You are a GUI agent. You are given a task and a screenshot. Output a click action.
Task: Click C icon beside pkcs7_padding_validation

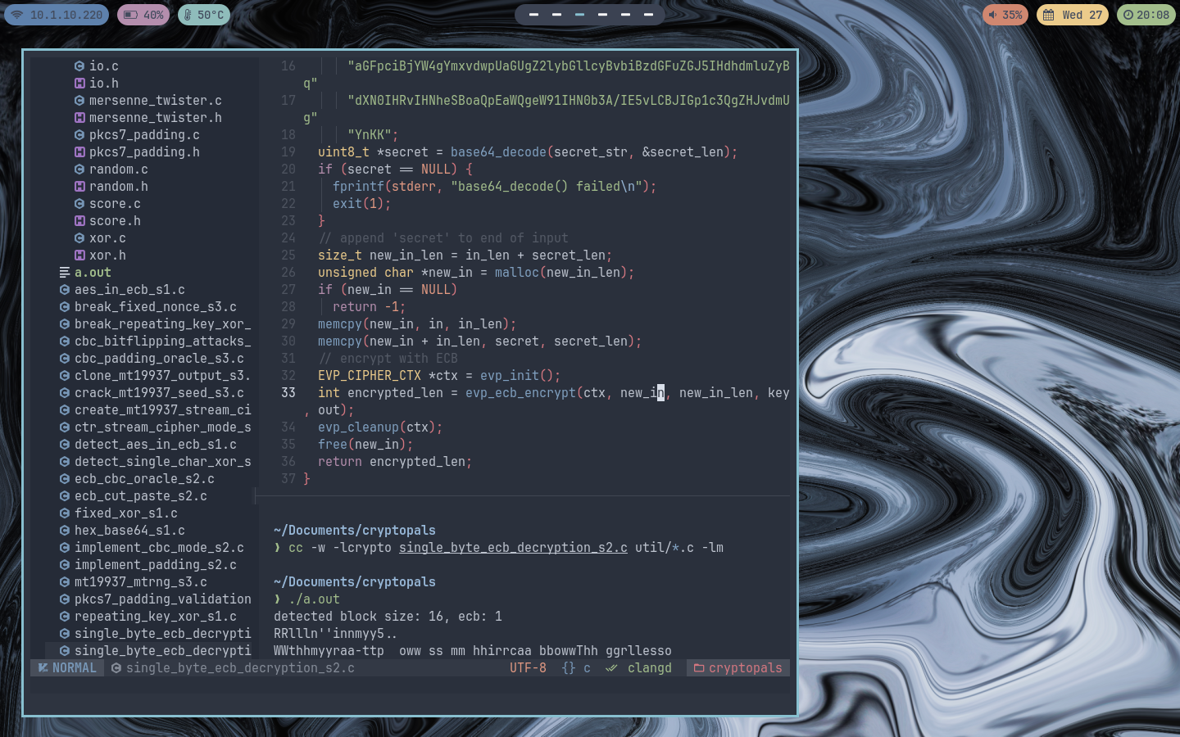(x=65, y=599)
